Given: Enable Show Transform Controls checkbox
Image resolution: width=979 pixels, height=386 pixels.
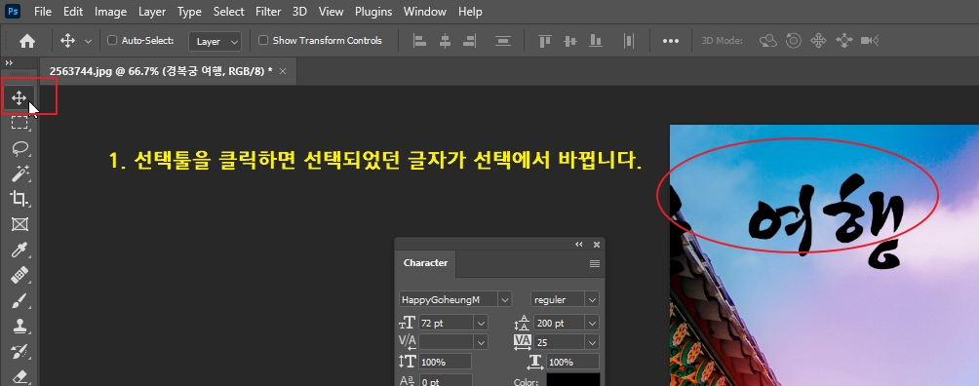Looking at the screenshot, I should pyautogui.click(x=263, y=41).
